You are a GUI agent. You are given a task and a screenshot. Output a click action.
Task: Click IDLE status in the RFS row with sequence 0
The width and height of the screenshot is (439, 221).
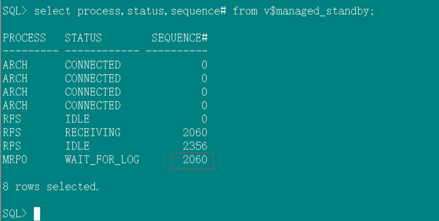(77, 119)
